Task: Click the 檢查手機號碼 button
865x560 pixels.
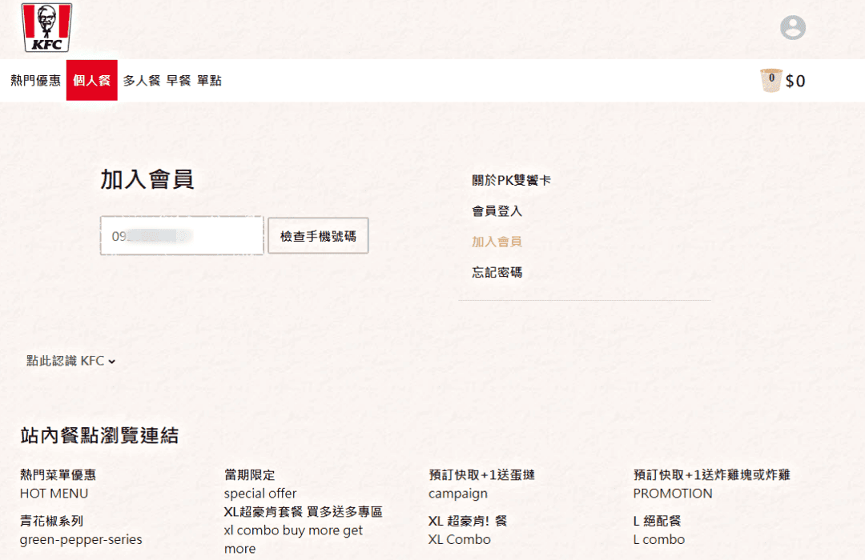Action: [x=318, y=236]
